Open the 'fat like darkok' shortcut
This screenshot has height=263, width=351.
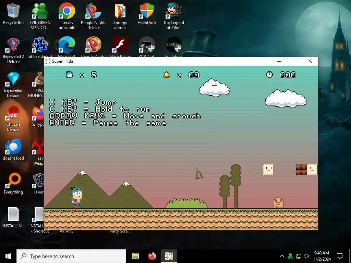tap(40, 47)
